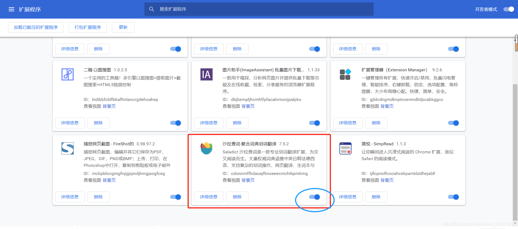This screenshot has height=229, width=518.
Task: Remove 二箱 以图搜图 with 删除
Action: pyautogui.click(x=98, y=123)
